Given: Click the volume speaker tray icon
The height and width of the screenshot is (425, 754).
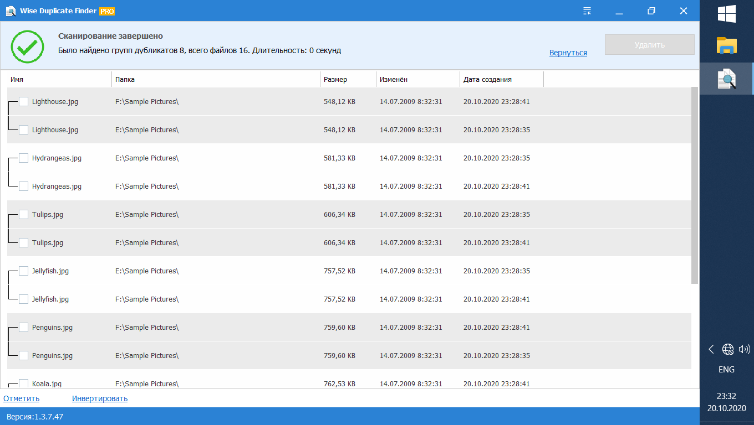Looking at the screenshot, I should tap(744, 349).
